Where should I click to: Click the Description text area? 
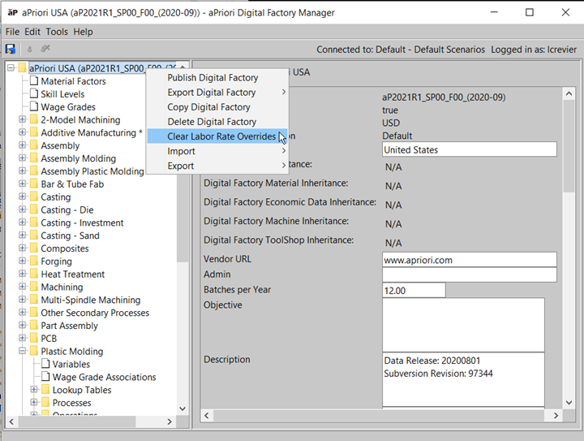click(463, 379)
